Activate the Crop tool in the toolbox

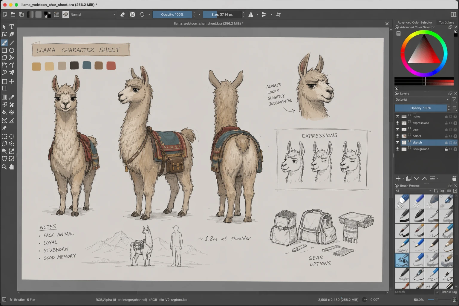pyautogui.click(x=4, y=89)
